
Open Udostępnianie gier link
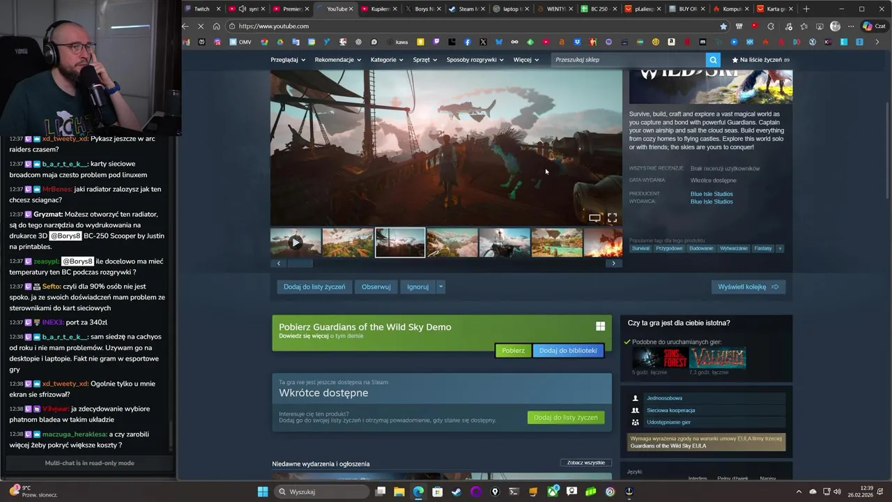[x=668, y=423]
